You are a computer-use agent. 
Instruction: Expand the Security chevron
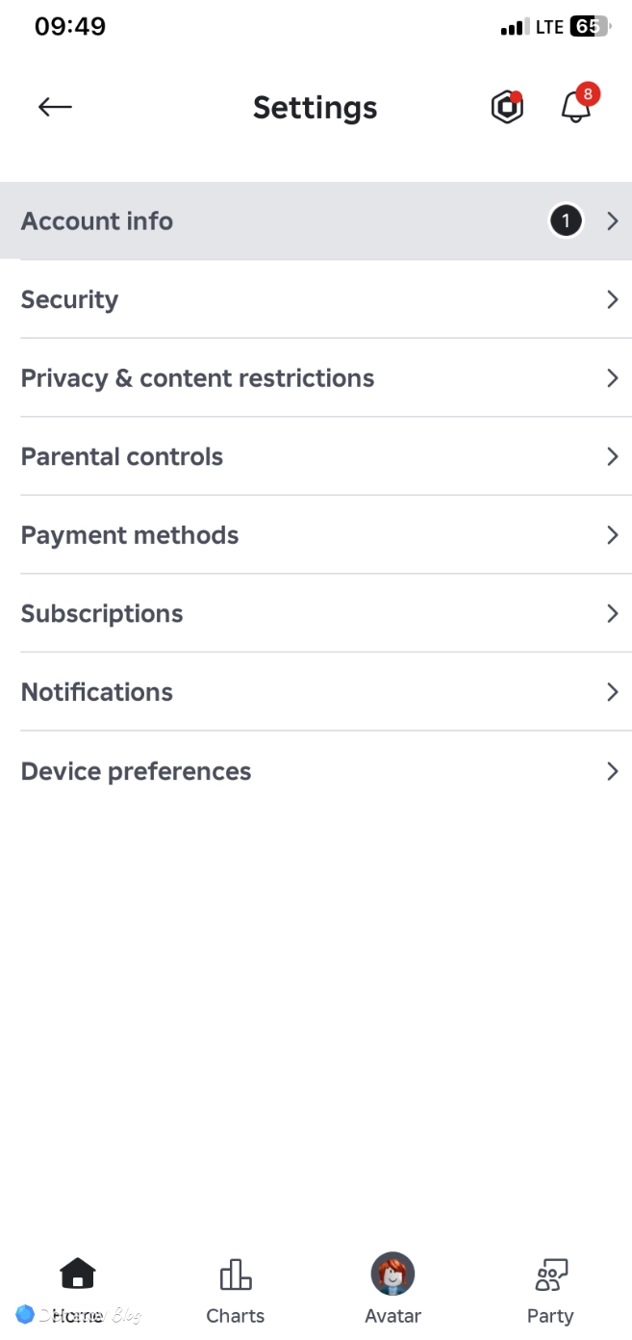click(613, 299)
